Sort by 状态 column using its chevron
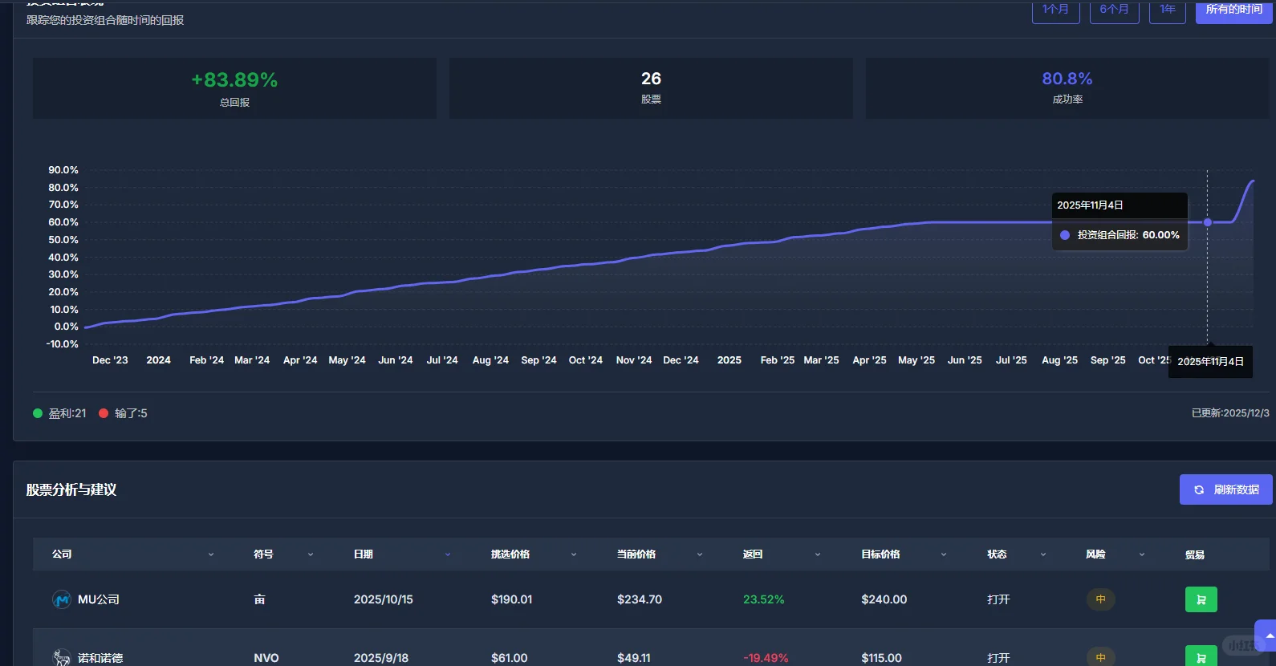This screenshot has height=666, width=1276. click(1043, 554)
